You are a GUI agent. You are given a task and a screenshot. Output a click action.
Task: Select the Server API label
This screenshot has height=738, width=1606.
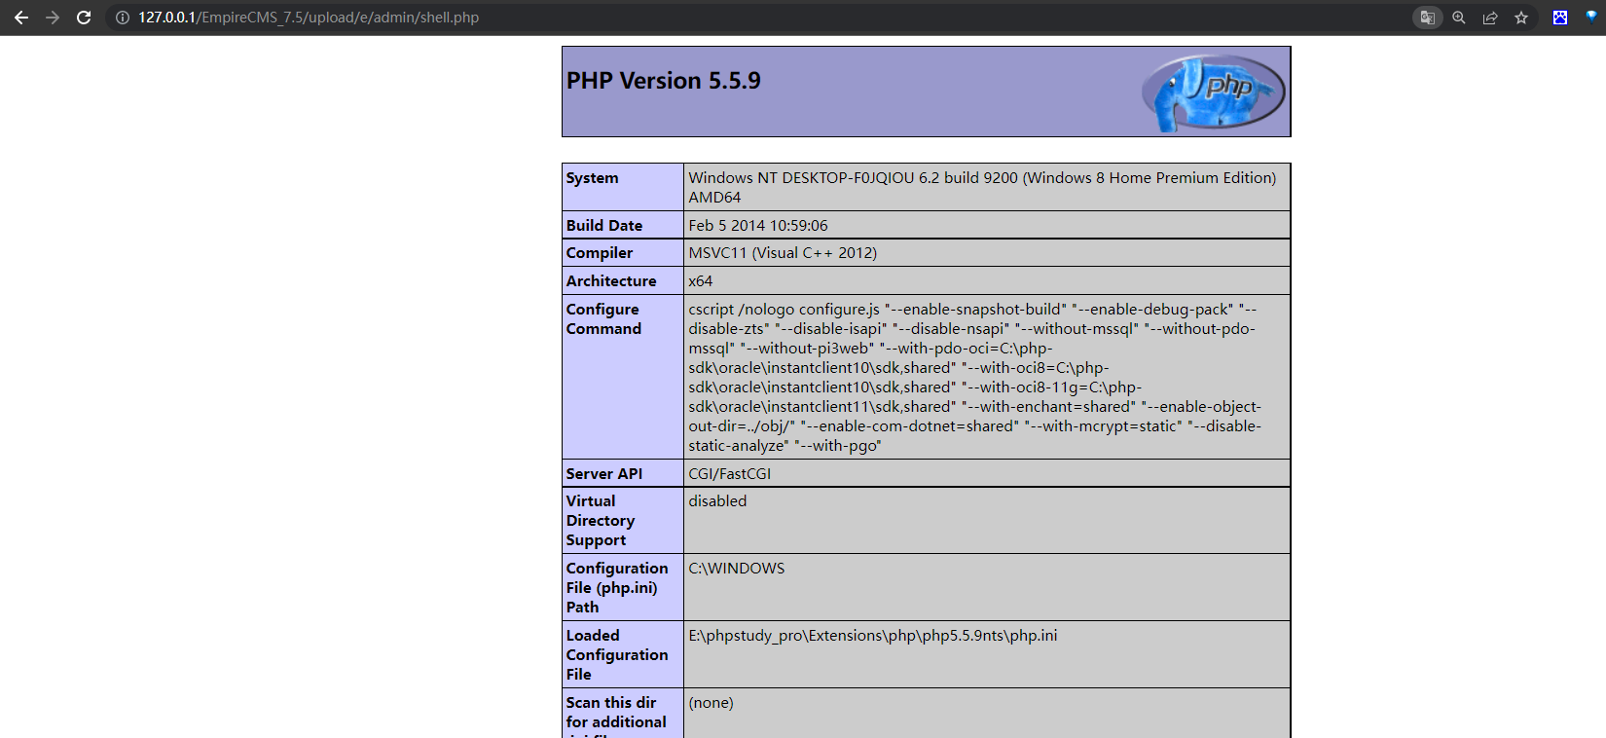(604, 474)
